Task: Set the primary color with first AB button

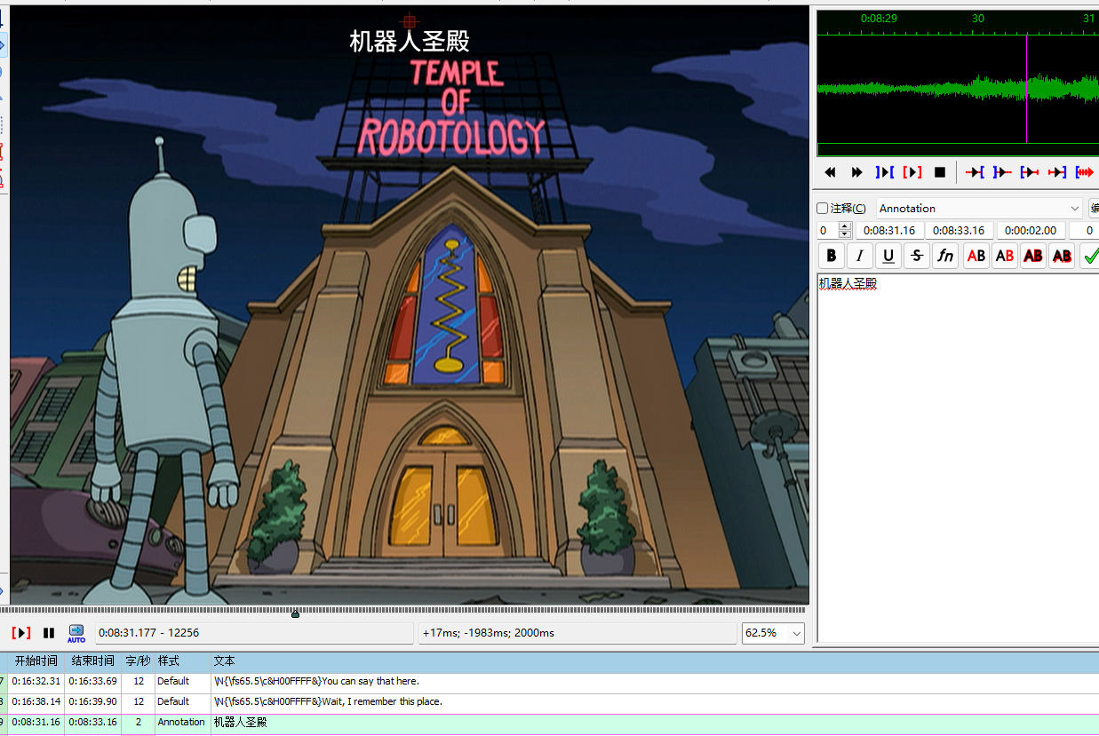Action: pos(976,256)
